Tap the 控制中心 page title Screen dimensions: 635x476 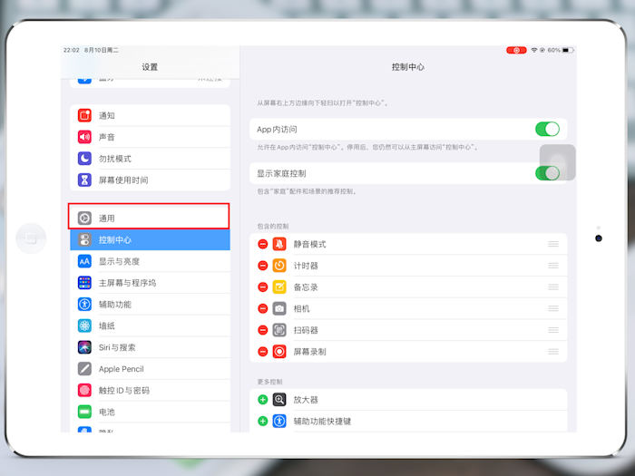coord(408,67)
